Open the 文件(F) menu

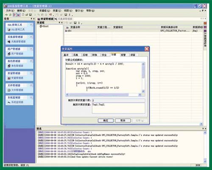(10, 11)
